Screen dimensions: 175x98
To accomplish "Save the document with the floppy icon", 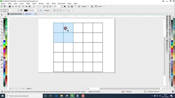I will (x=10, y=7).
